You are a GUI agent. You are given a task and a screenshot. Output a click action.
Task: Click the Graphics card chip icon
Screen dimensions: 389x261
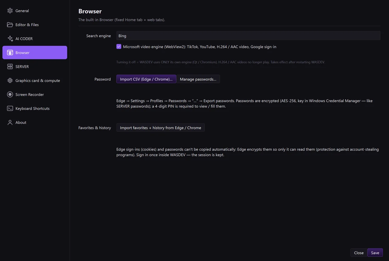[x=10, y=80]
